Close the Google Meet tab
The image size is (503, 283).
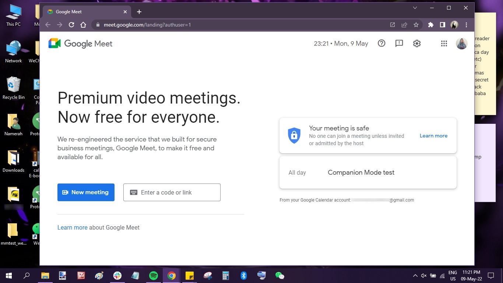point(125,12)
